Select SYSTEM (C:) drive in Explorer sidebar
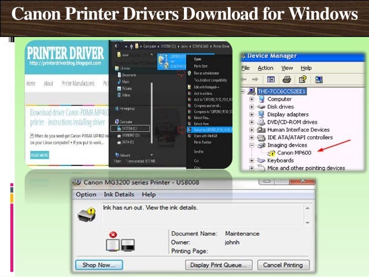This screenshot has height=277, width=369. 130,128
